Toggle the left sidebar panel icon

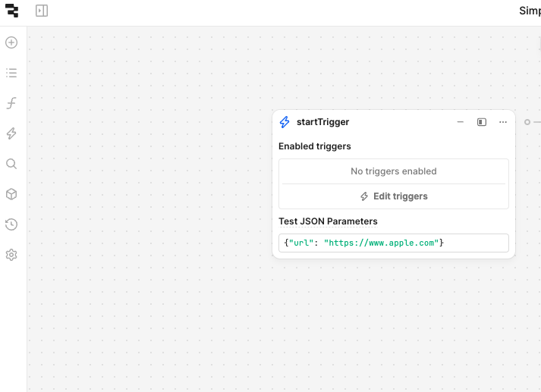click(42, 11)
